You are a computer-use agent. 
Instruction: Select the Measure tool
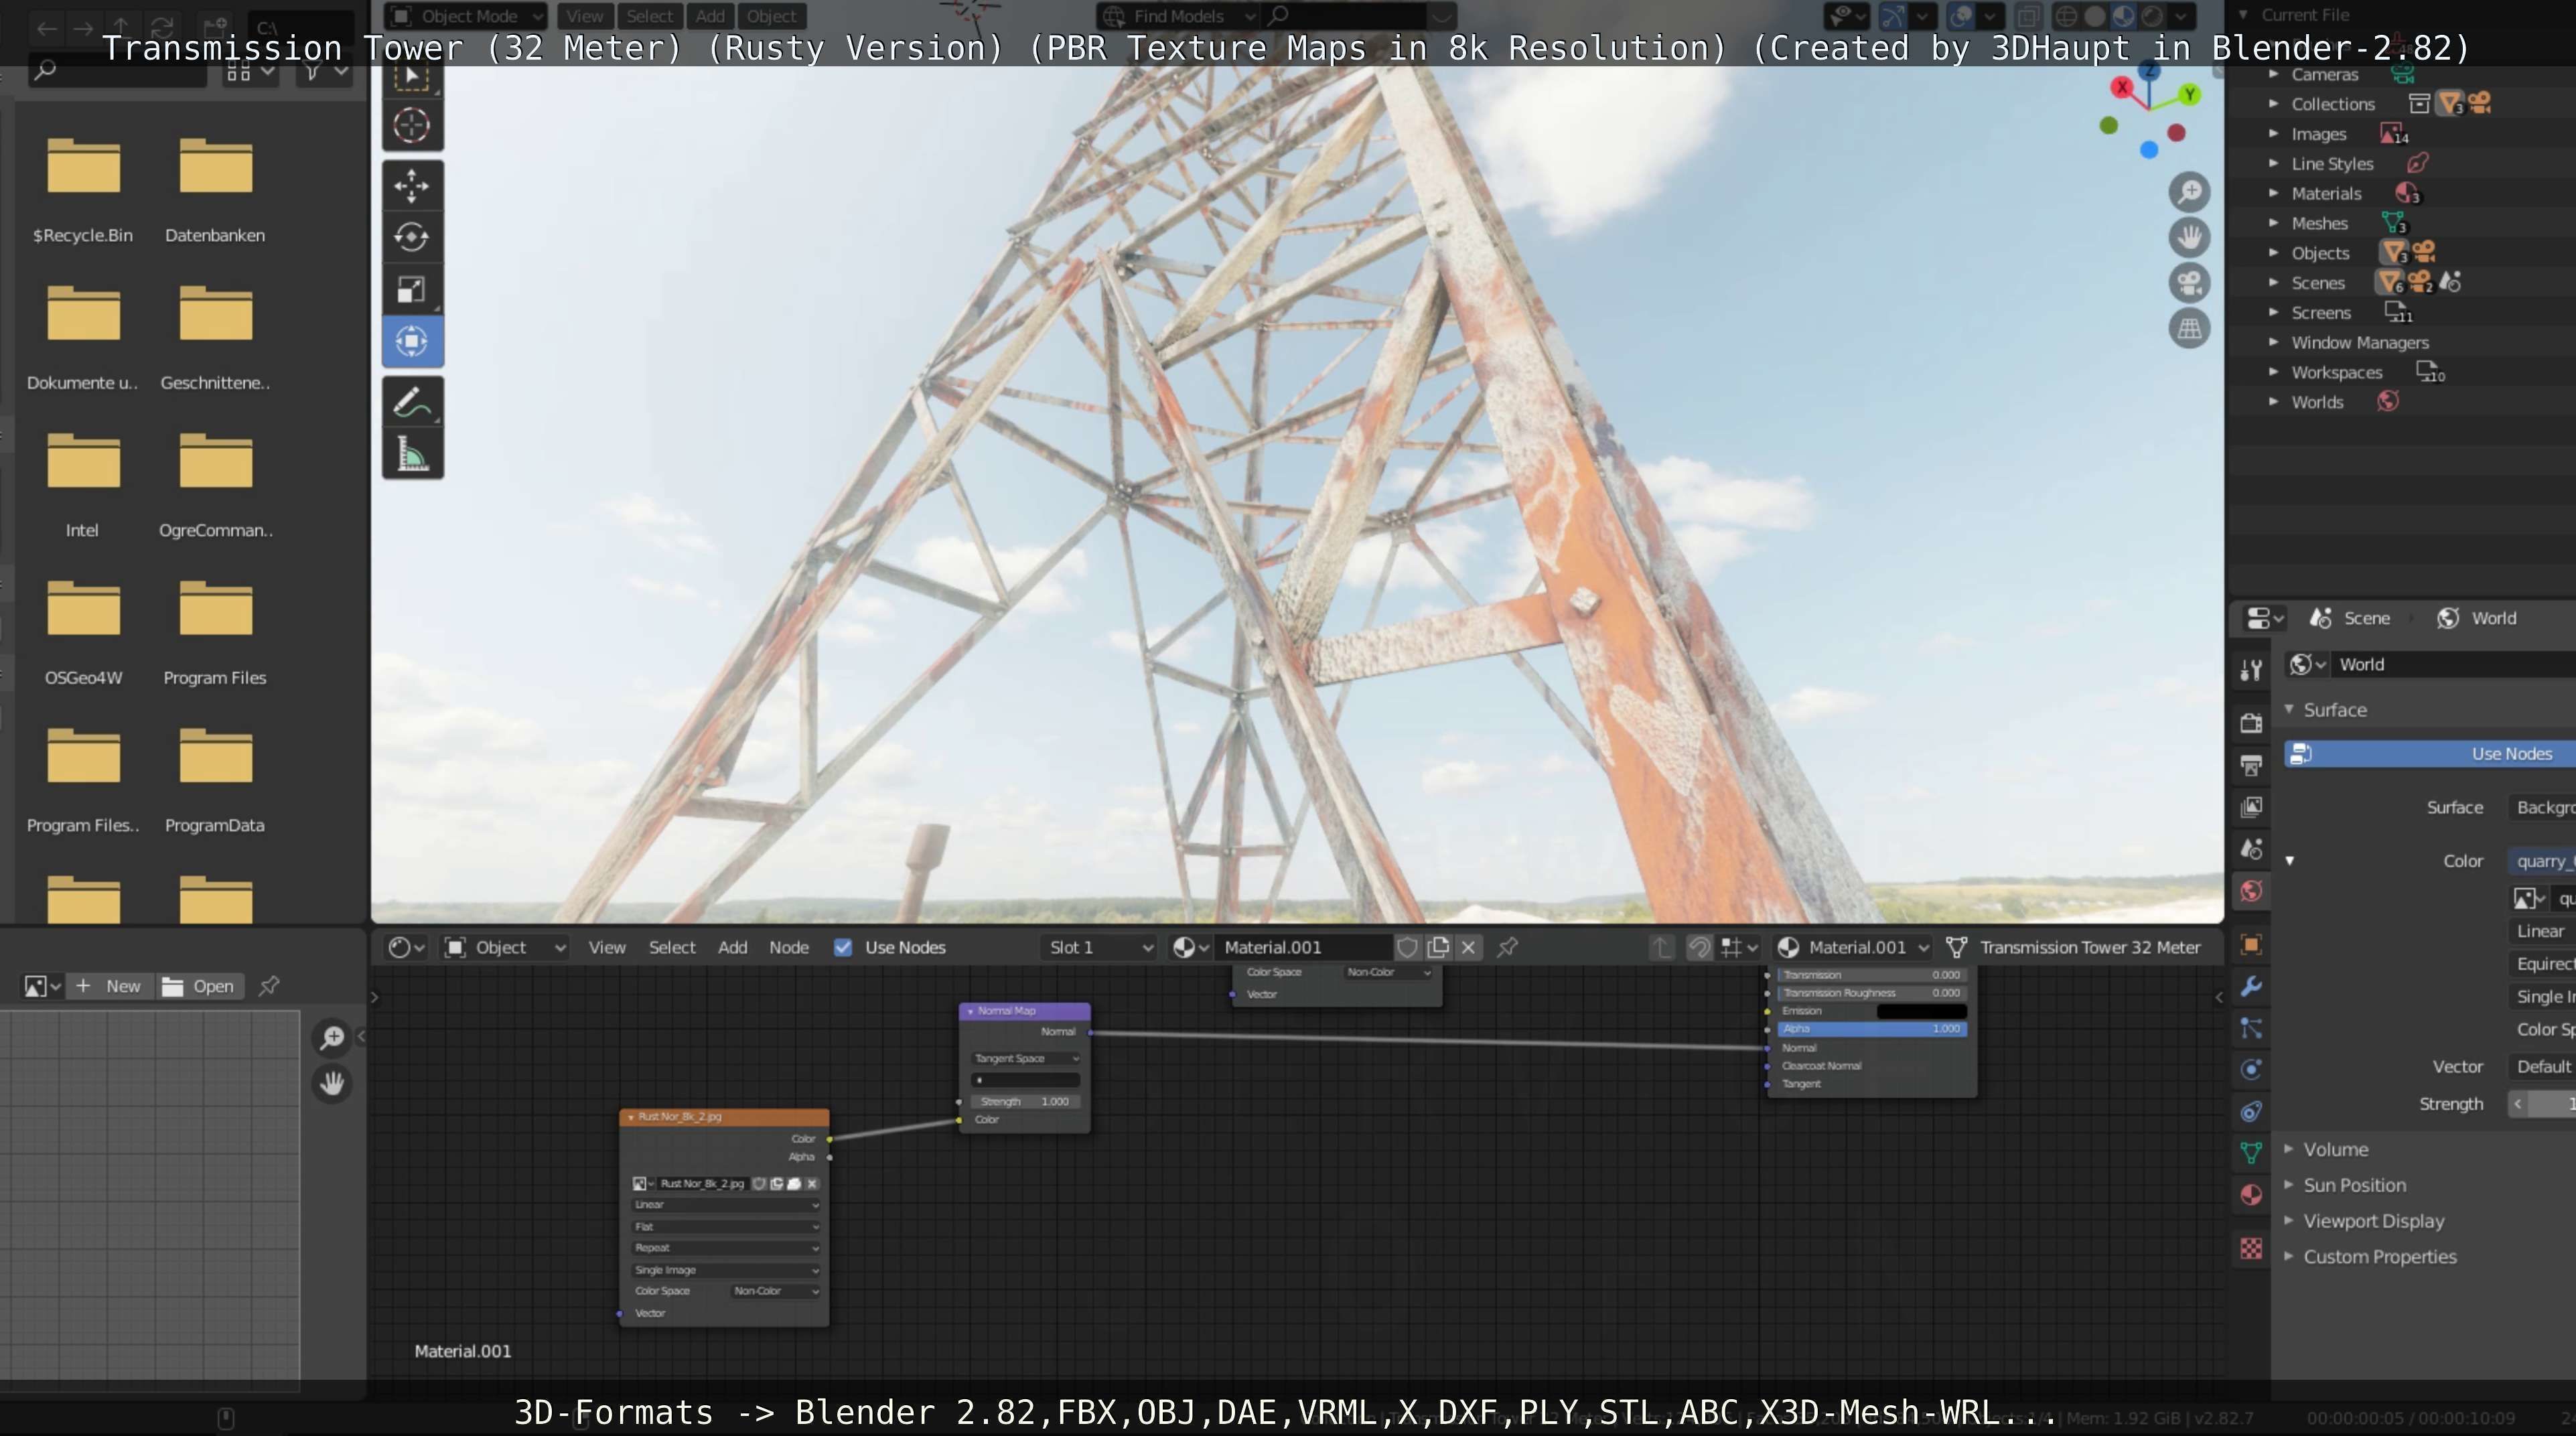tap(411, 454)
